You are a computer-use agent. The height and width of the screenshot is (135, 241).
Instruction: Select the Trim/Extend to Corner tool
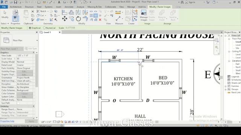click(85, 19)
